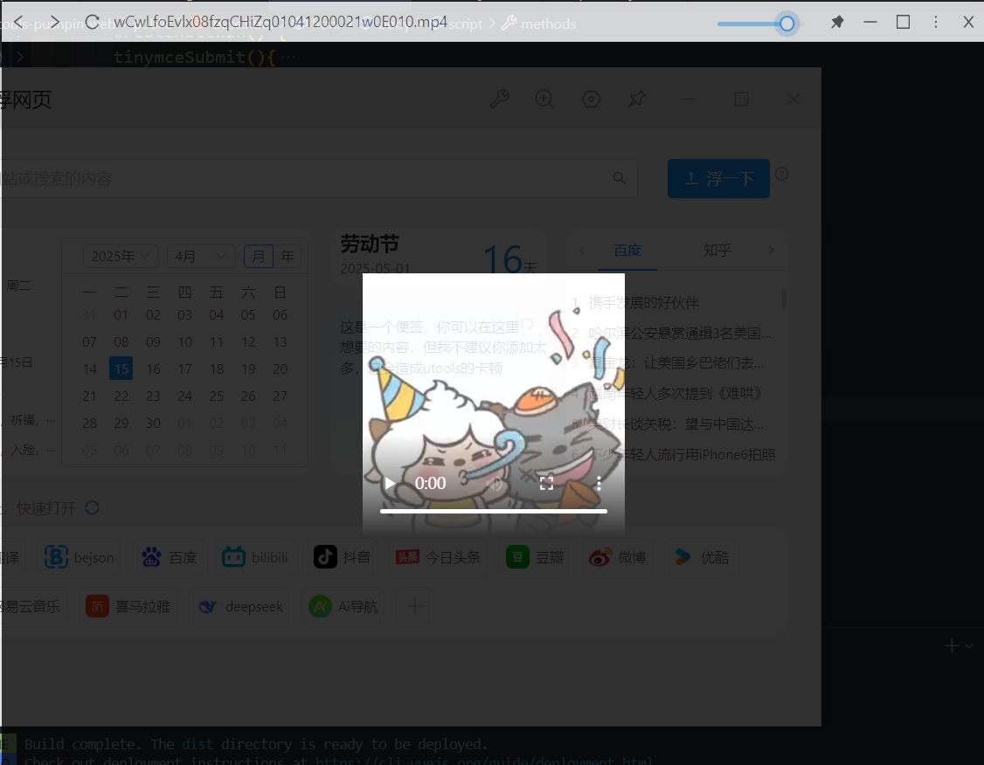Click the tinymceSubmit() code line in the editor
984x765 pixels.
[x=195, y=57]
